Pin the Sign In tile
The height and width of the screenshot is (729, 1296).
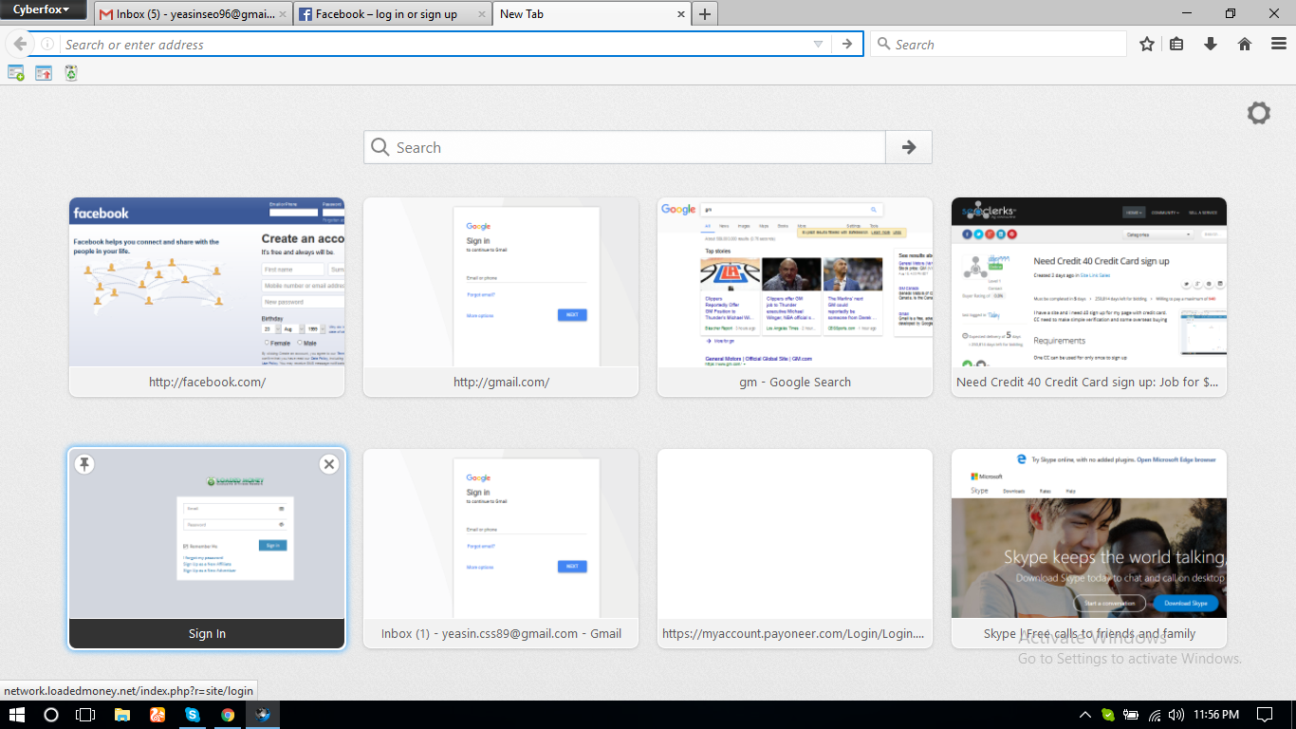pyautogui.click(x=84, y=464)
